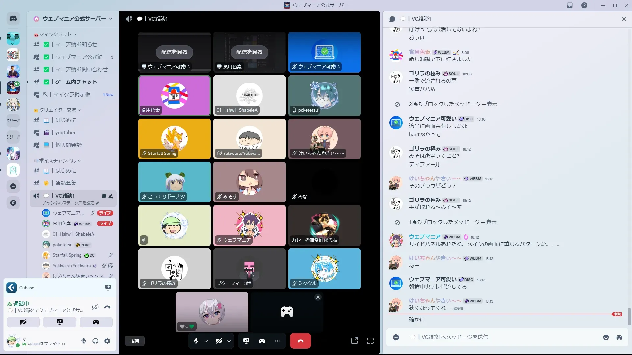Screen dimensions: 632x355
Task: Toggle the microphone mute in bottom call bar
Action: click(x=196, y=341)
